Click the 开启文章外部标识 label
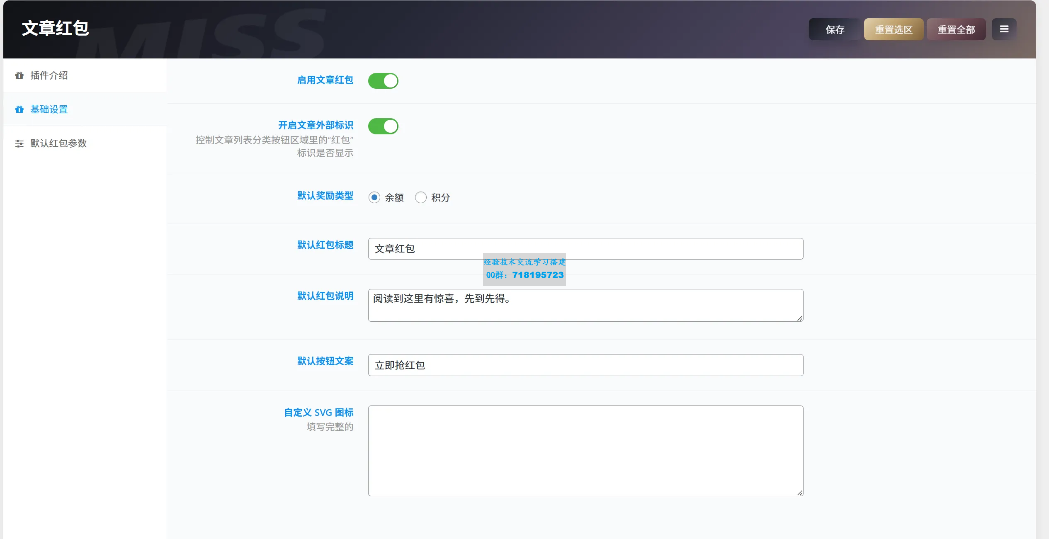The height and width of the screenshot is (539, 1049). 316,125
